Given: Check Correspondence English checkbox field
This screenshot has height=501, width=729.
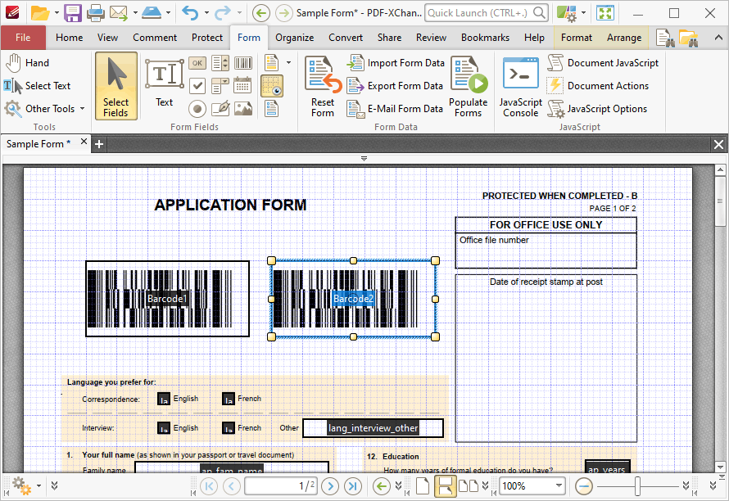Looking at the screenshot, I should click(x=164, y=399).
